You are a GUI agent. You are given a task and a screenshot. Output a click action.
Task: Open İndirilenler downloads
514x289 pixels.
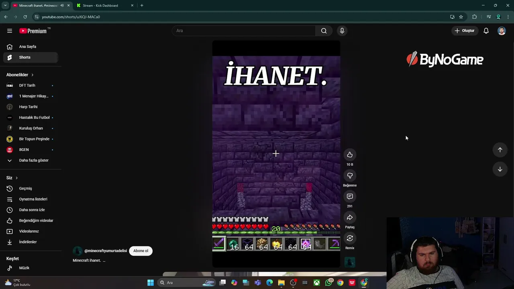(x=31, y=242)
